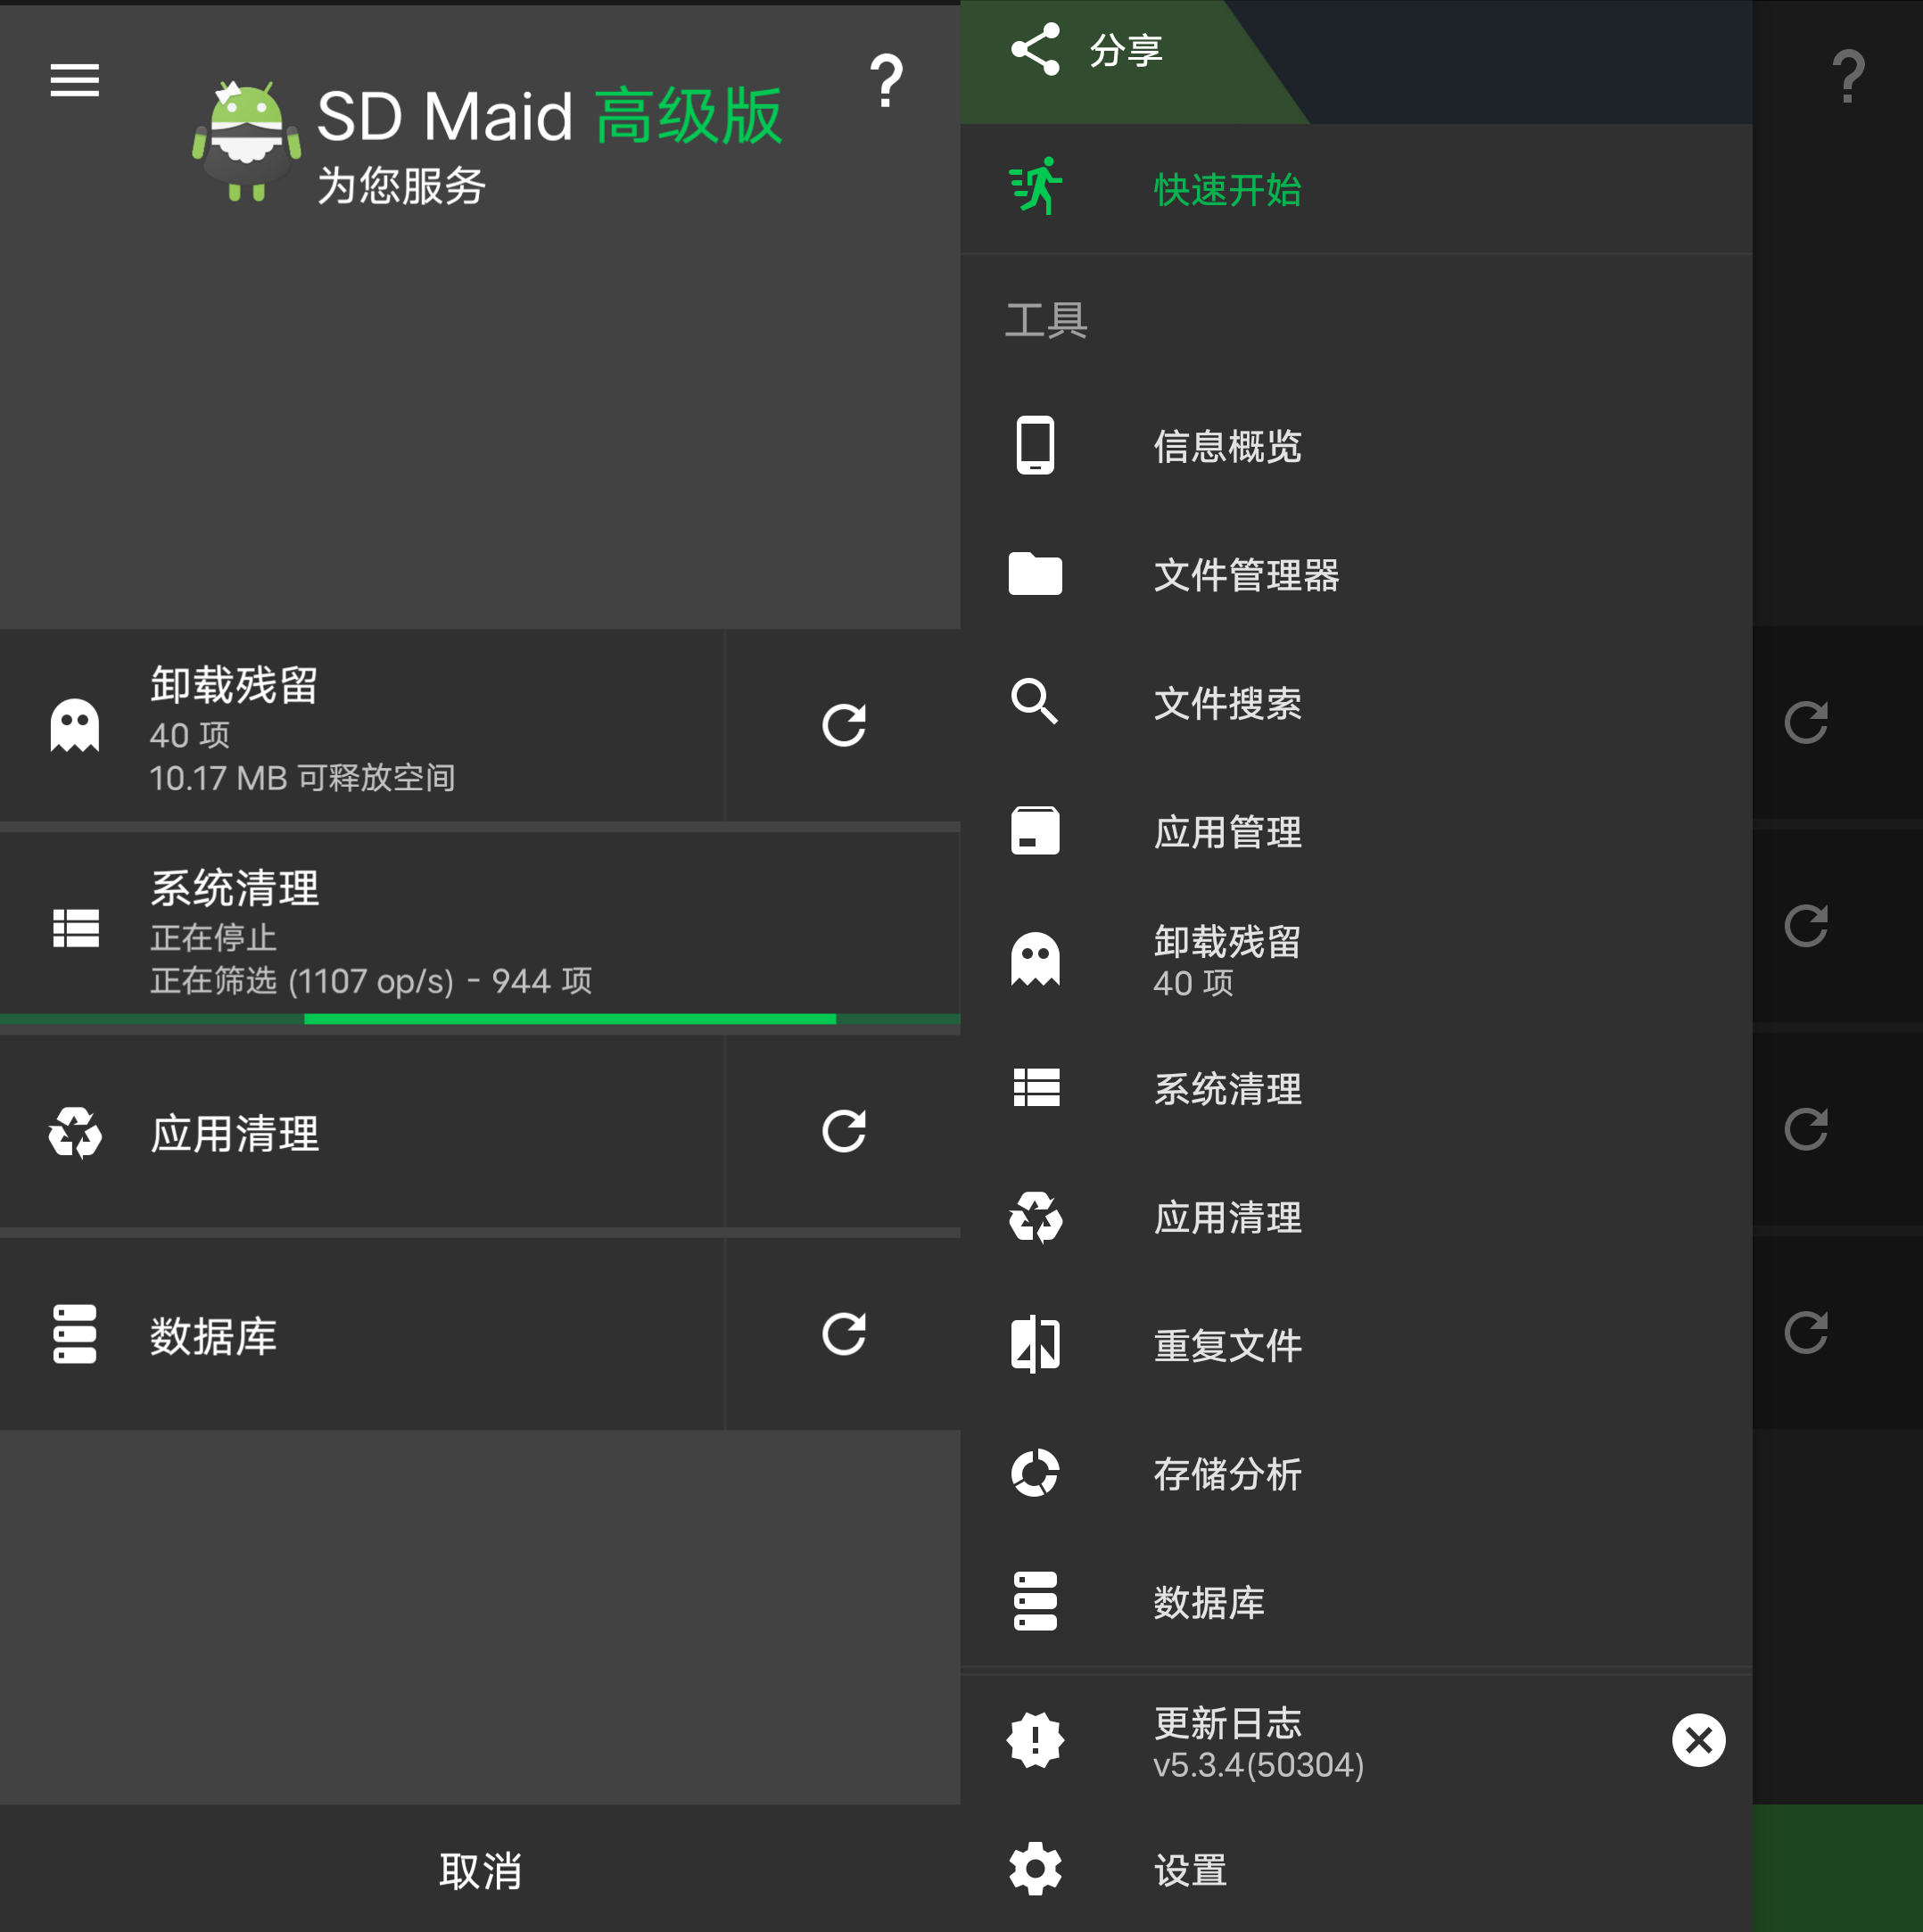Tap the '为您服务' subtitle
The image size is (1923, 1932).
click(401, 186)
